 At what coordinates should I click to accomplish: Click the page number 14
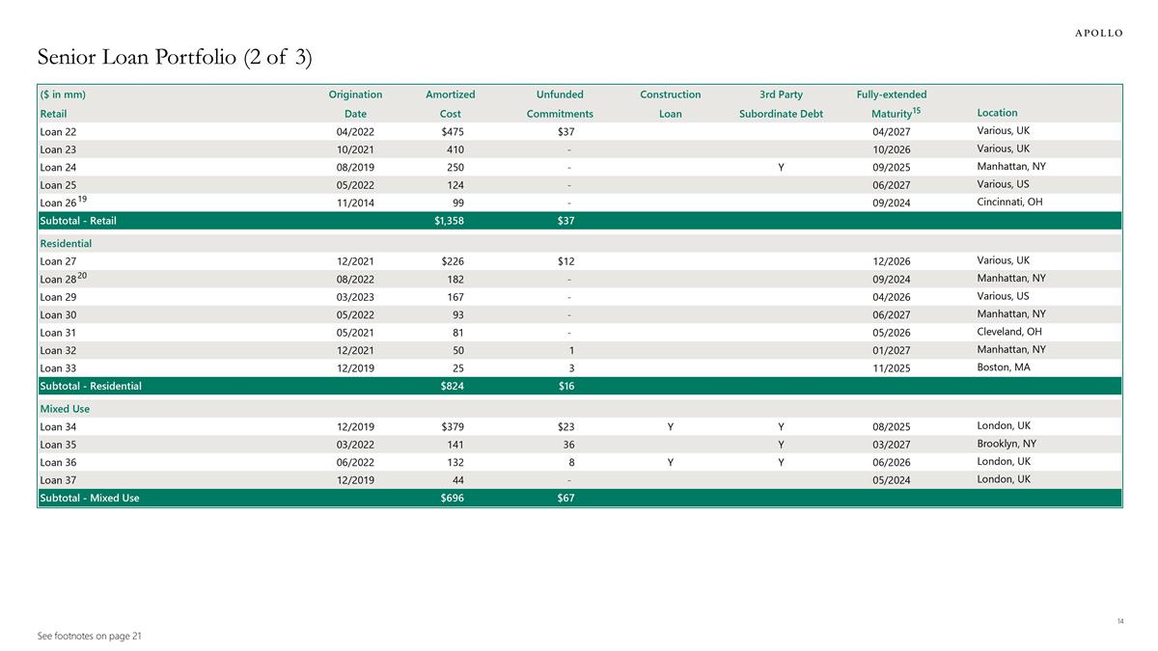click(1119, 621)
